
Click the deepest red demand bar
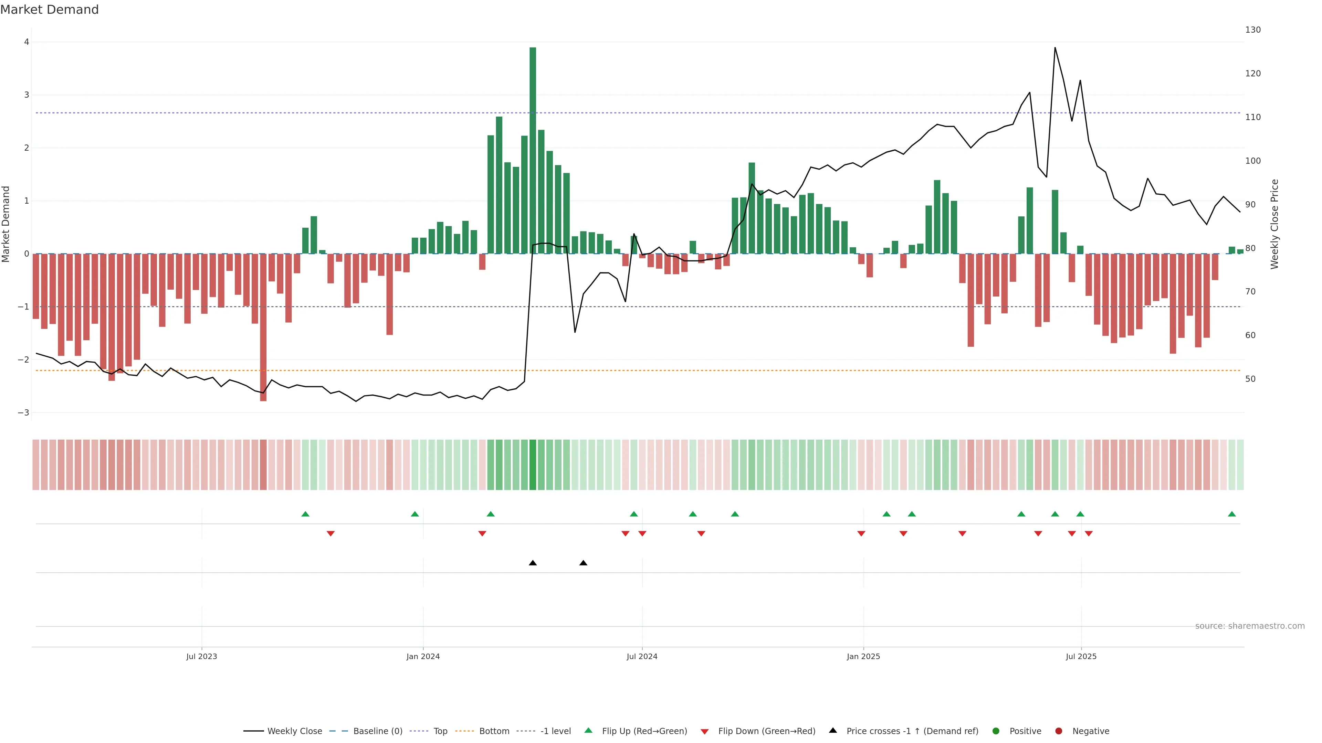[x=263, y=328]
